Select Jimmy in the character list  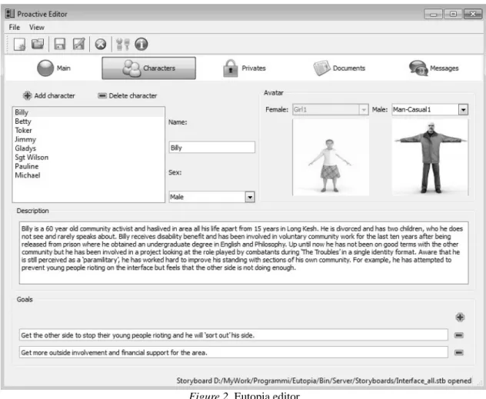point(88,139)
